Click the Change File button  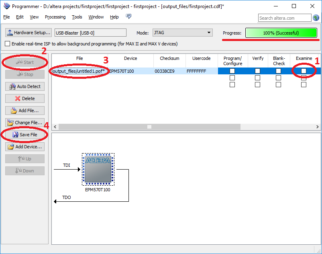point(25,123)
